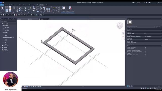
Task: Open the Select panel dropdown
Action: click(x=2, y=13)
